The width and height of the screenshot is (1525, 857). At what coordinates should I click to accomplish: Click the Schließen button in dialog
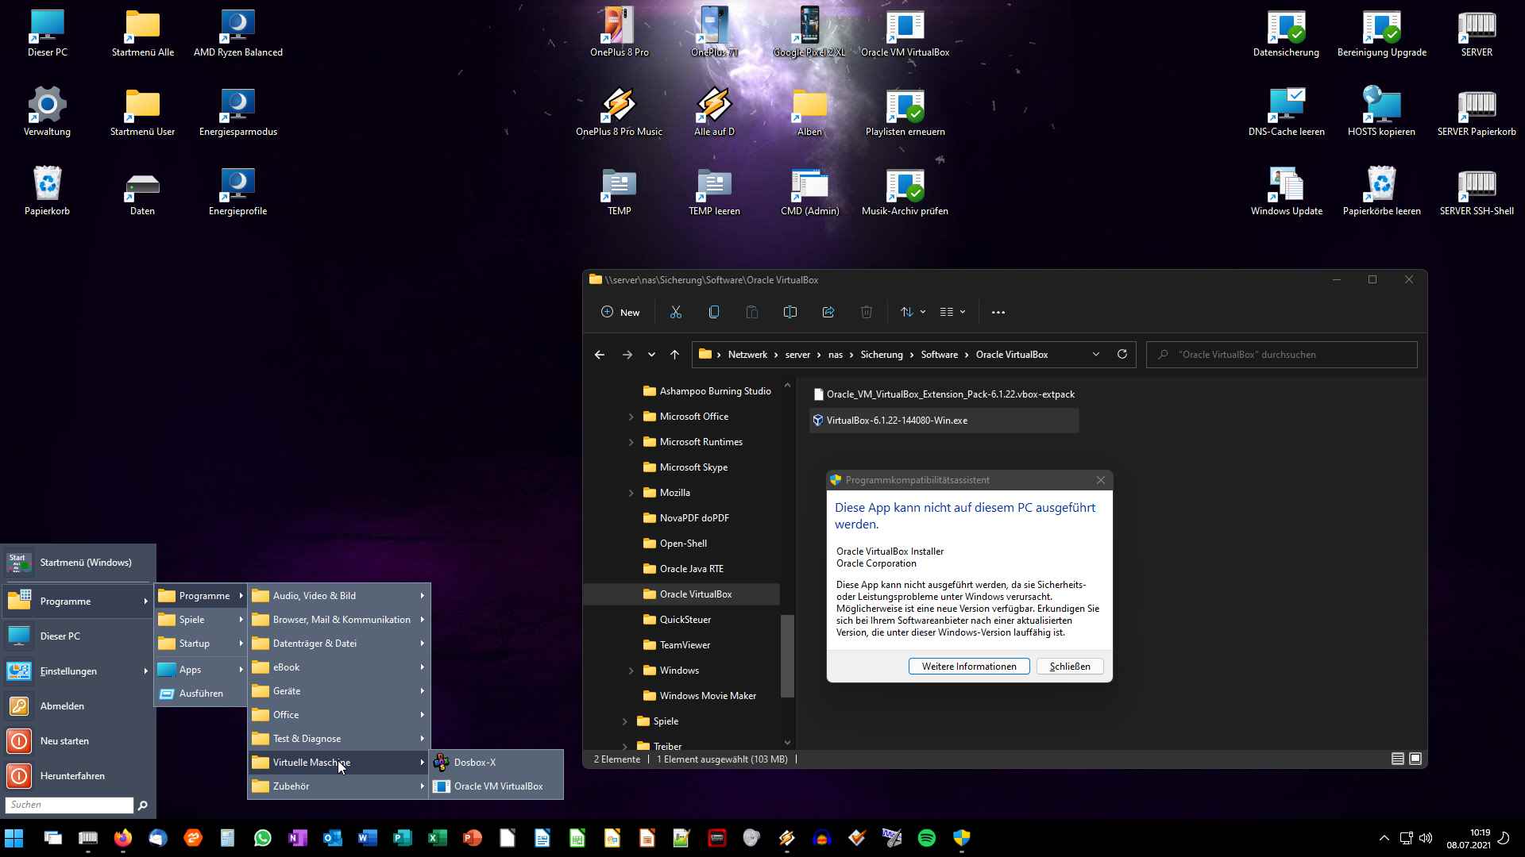(x=1070, y=667)
